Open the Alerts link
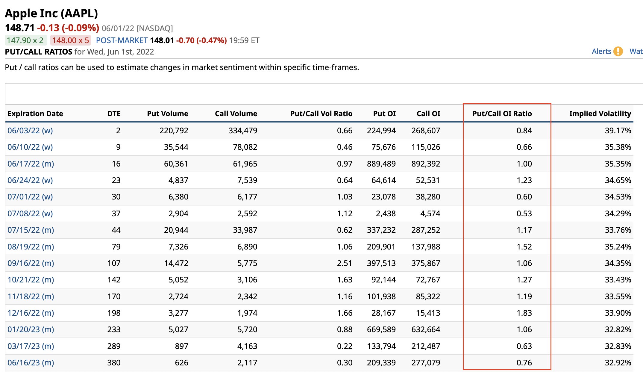Image resolution: width=643 pixels, height=372 pixels. coord(601,52)
